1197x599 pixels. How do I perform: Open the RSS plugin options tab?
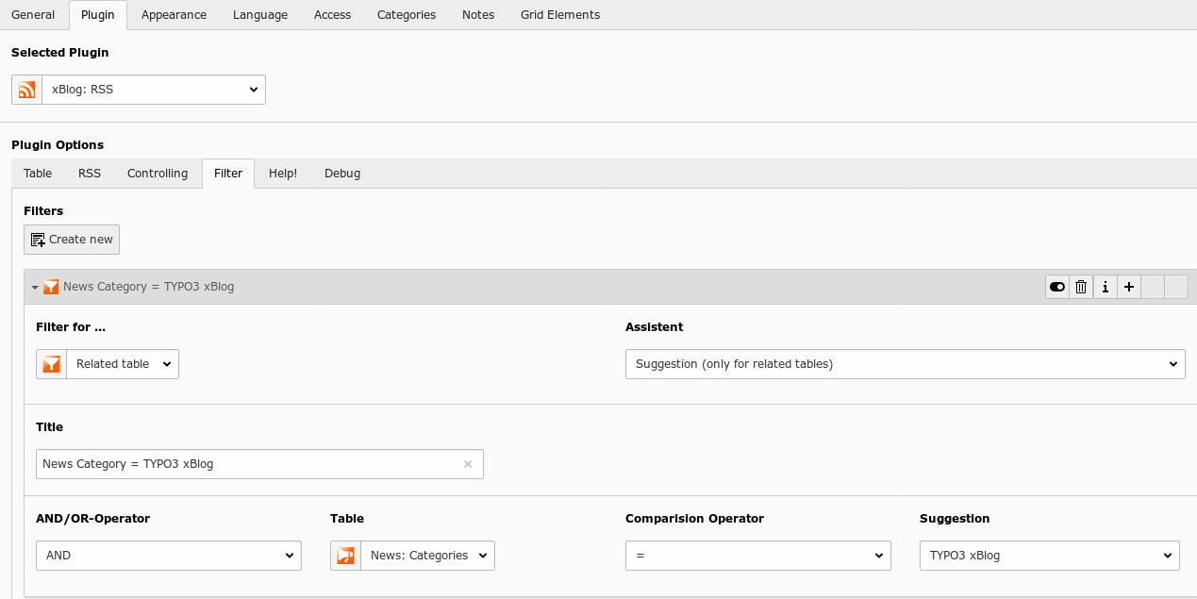tap(90, 174)
